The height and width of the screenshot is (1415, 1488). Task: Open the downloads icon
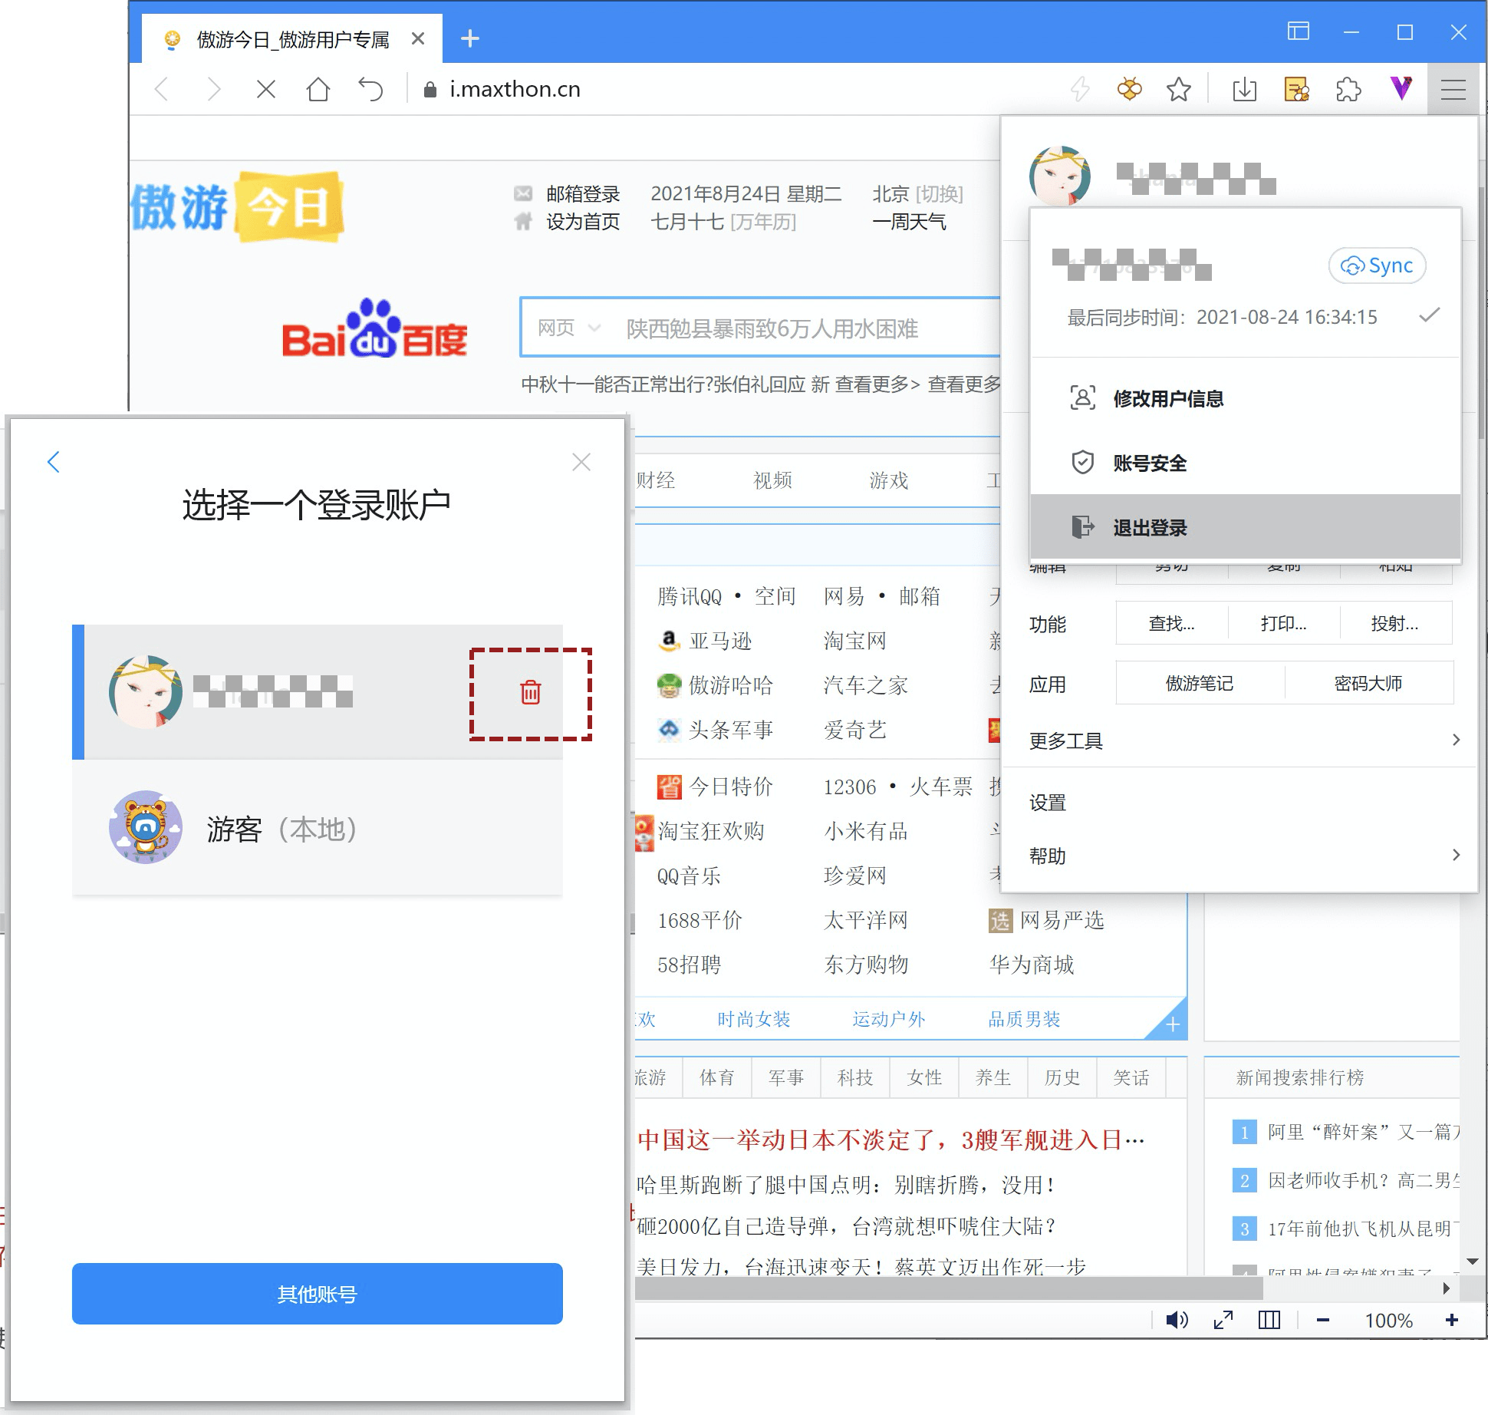1244,90
